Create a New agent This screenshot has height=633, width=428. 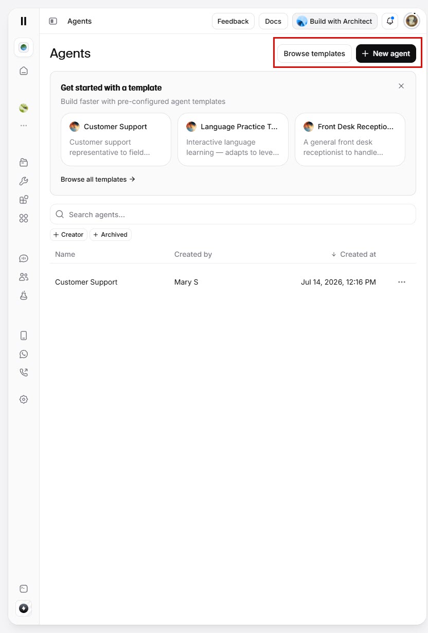pyautogui.click(x=386, y=54)
